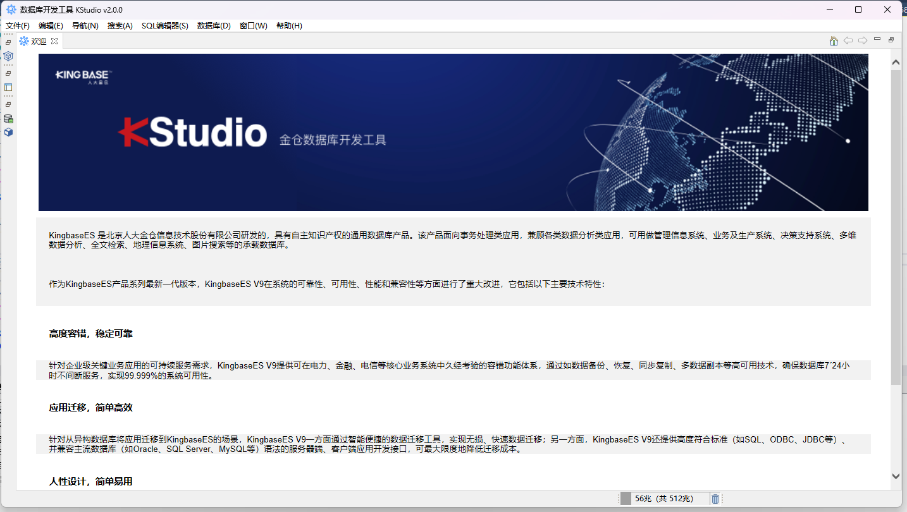The image size is (907, 512).
Task: Open the 文件(F) menu
Action: point(18,26)
